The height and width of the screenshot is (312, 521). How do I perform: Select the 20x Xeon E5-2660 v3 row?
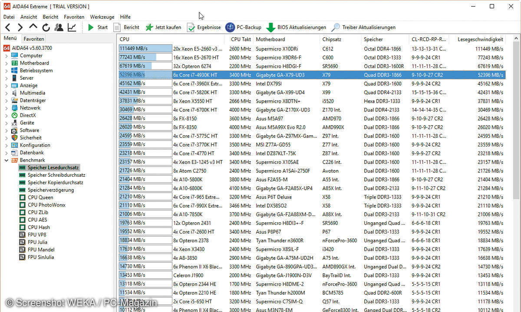(x=312, y=49)
